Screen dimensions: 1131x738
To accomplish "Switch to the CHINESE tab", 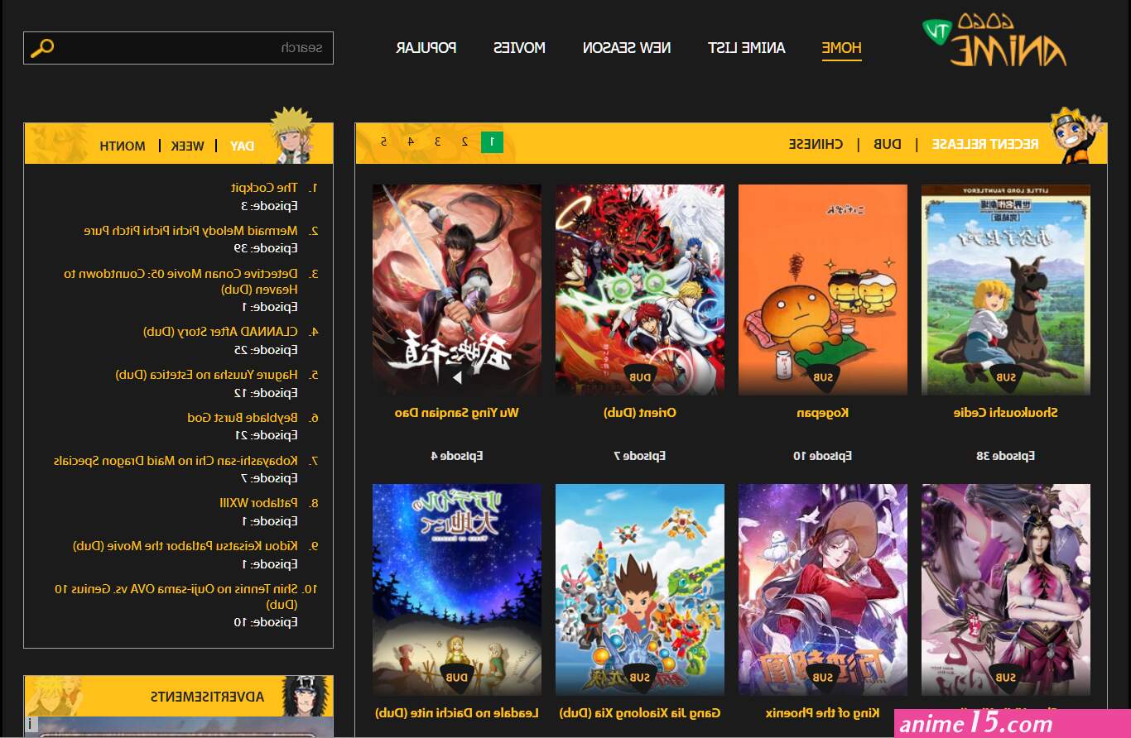I will 816,144.
